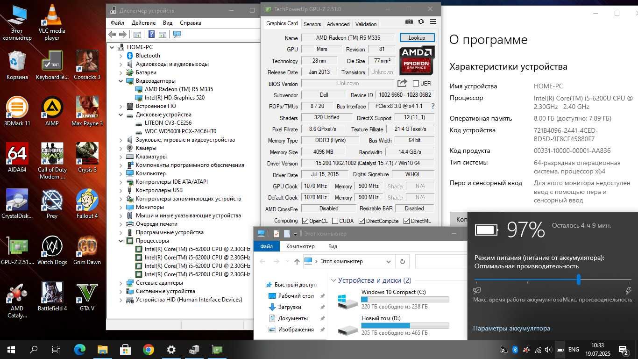
Task: Click GPU-Z refresh icon
Action: pyautogui.click(x=421, y=22)
